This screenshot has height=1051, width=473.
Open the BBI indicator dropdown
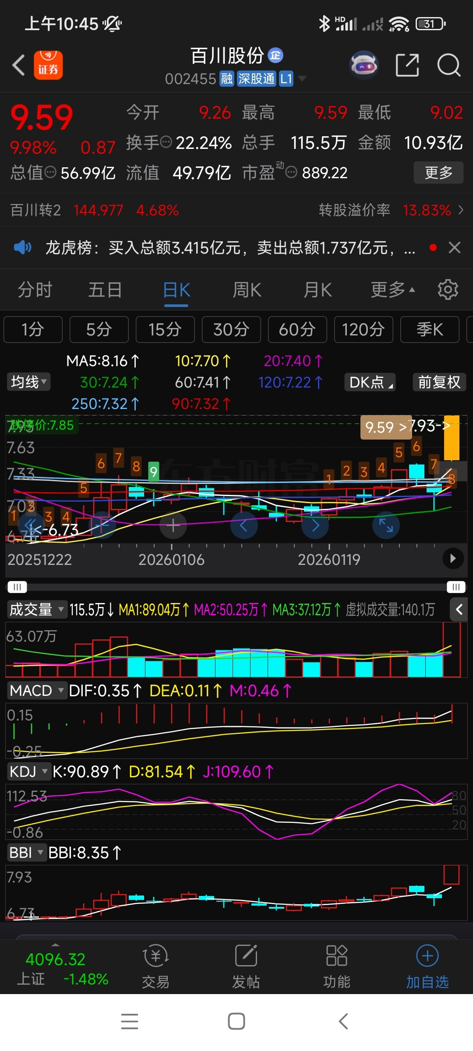[27, 853]
